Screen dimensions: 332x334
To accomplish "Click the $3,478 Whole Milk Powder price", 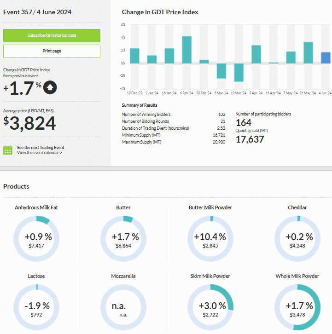I will [297, 315].
